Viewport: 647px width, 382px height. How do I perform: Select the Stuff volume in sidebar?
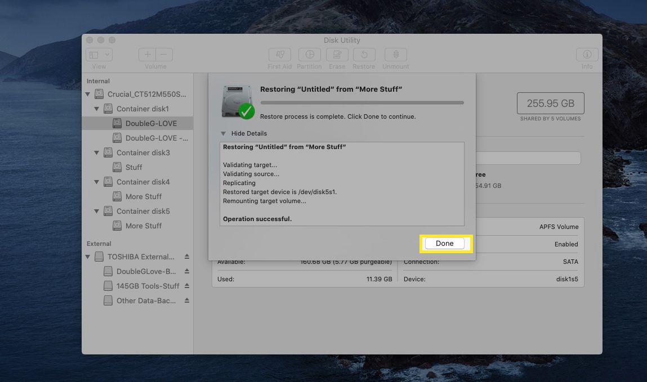coord(133,167)
